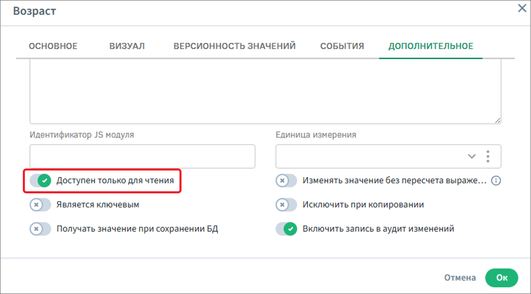This screenshot has height=294, width=531.
Task: Open the three-dot menu for Единица измерения
Action: point(488,156)
